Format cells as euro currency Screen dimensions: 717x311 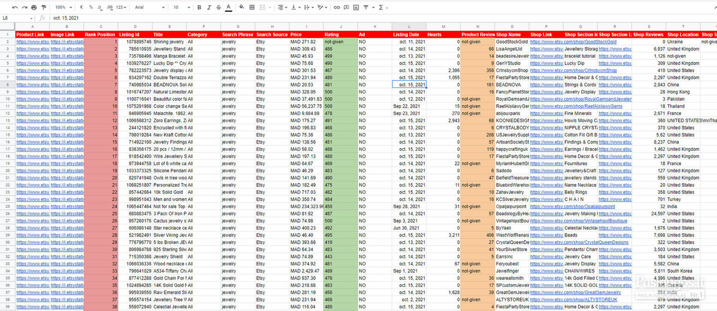coord(81,7)
